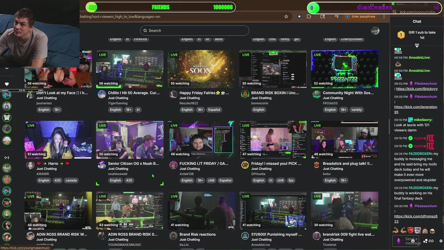
Task: Click the bonescorin channel avatar
Action: click(x=245, y=94)
